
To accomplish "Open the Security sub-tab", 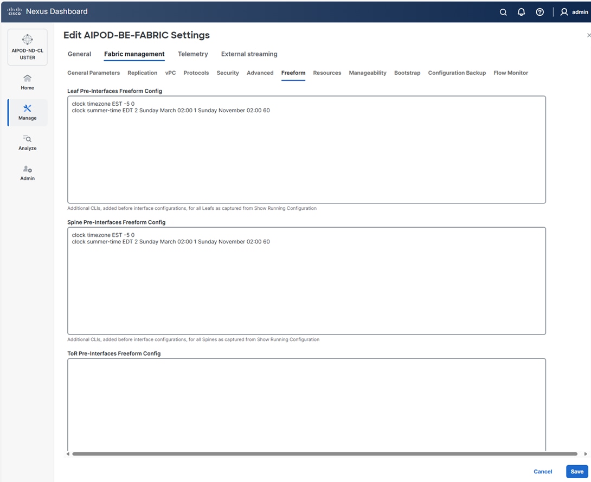I will [x=227, y=73].
